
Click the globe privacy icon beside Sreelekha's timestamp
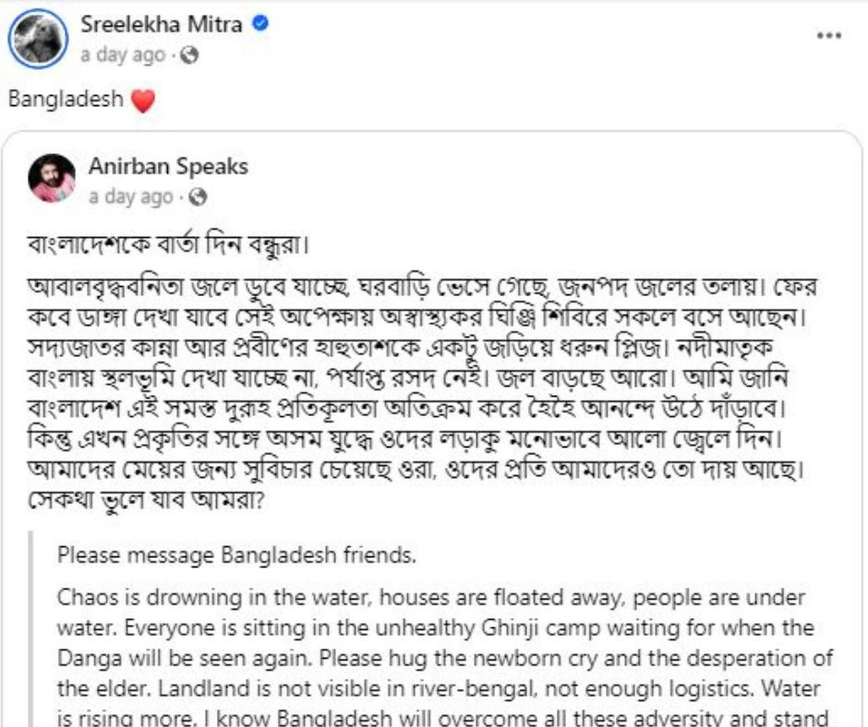tap(189, 55)
